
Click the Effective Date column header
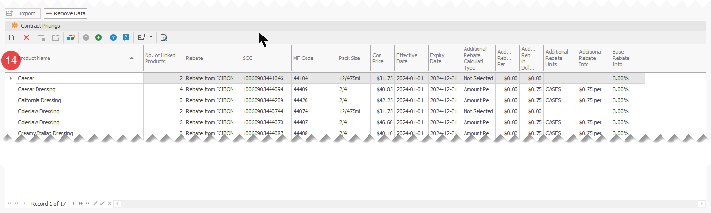click(x=411, y=58)
